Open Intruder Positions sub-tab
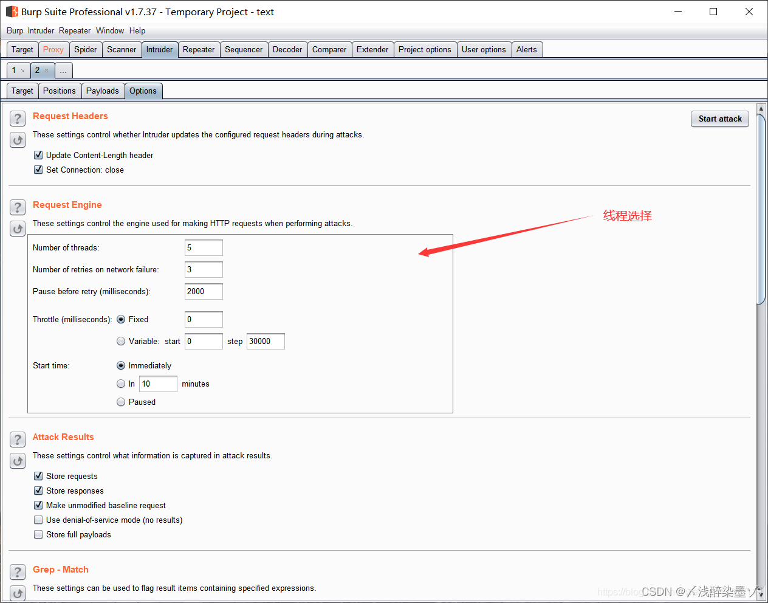The width and height of the screenshot is (768, 603). point(60,91)
